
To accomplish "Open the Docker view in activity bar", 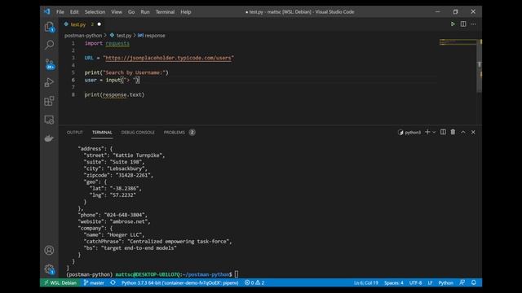I will (x=49, y=138).
